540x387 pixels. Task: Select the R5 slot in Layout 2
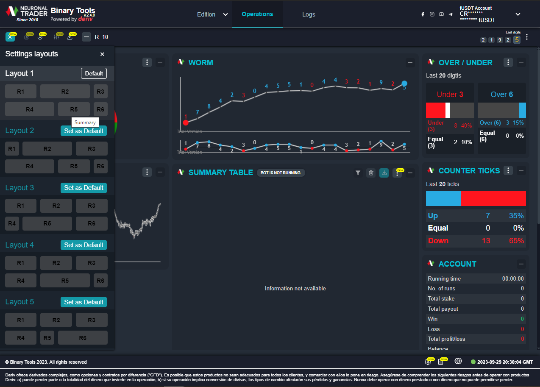point(74,166)
